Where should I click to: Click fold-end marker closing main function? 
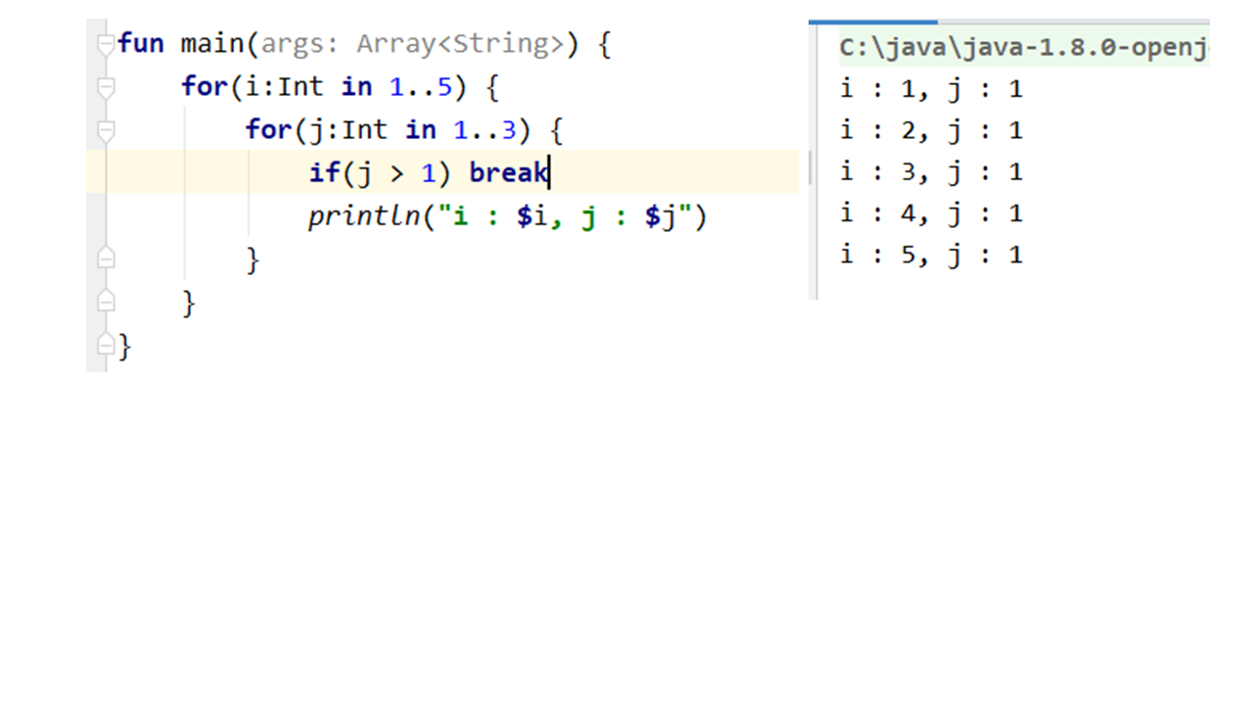pyautogui.click(x=106, y=345)
